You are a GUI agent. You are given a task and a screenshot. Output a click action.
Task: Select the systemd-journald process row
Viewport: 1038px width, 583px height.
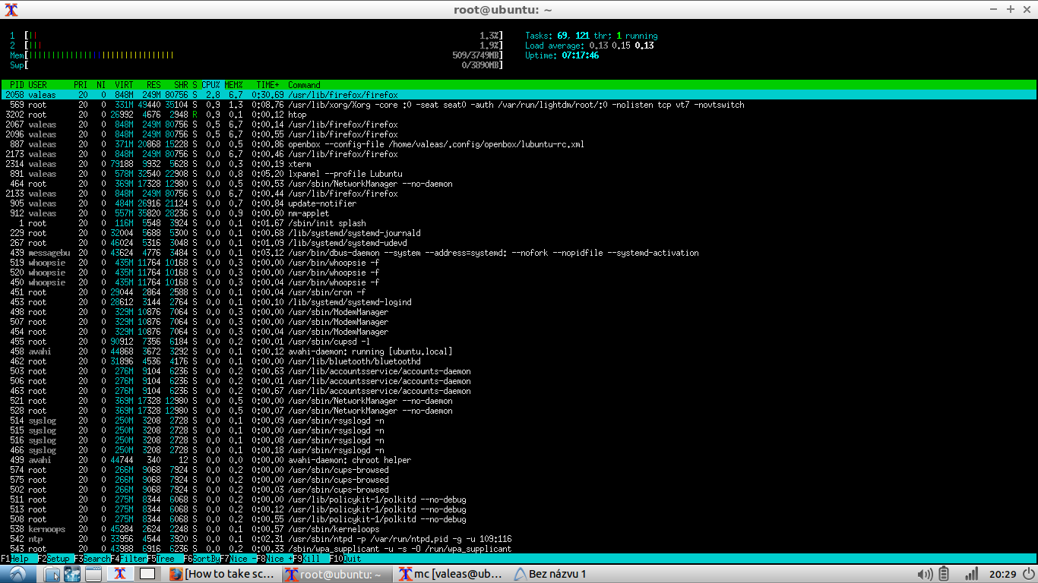(519, 233)
